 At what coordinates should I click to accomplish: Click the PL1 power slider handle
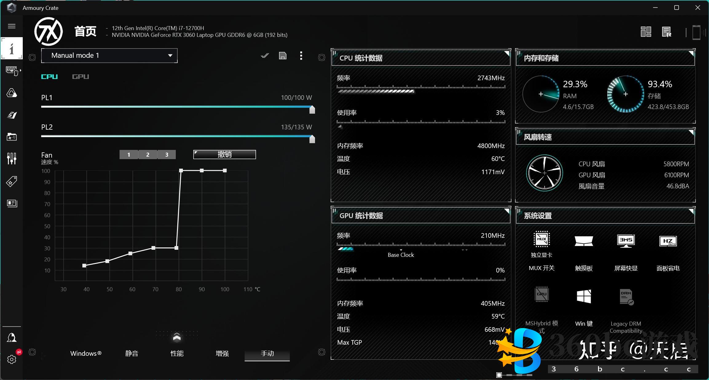coord(312,110)
